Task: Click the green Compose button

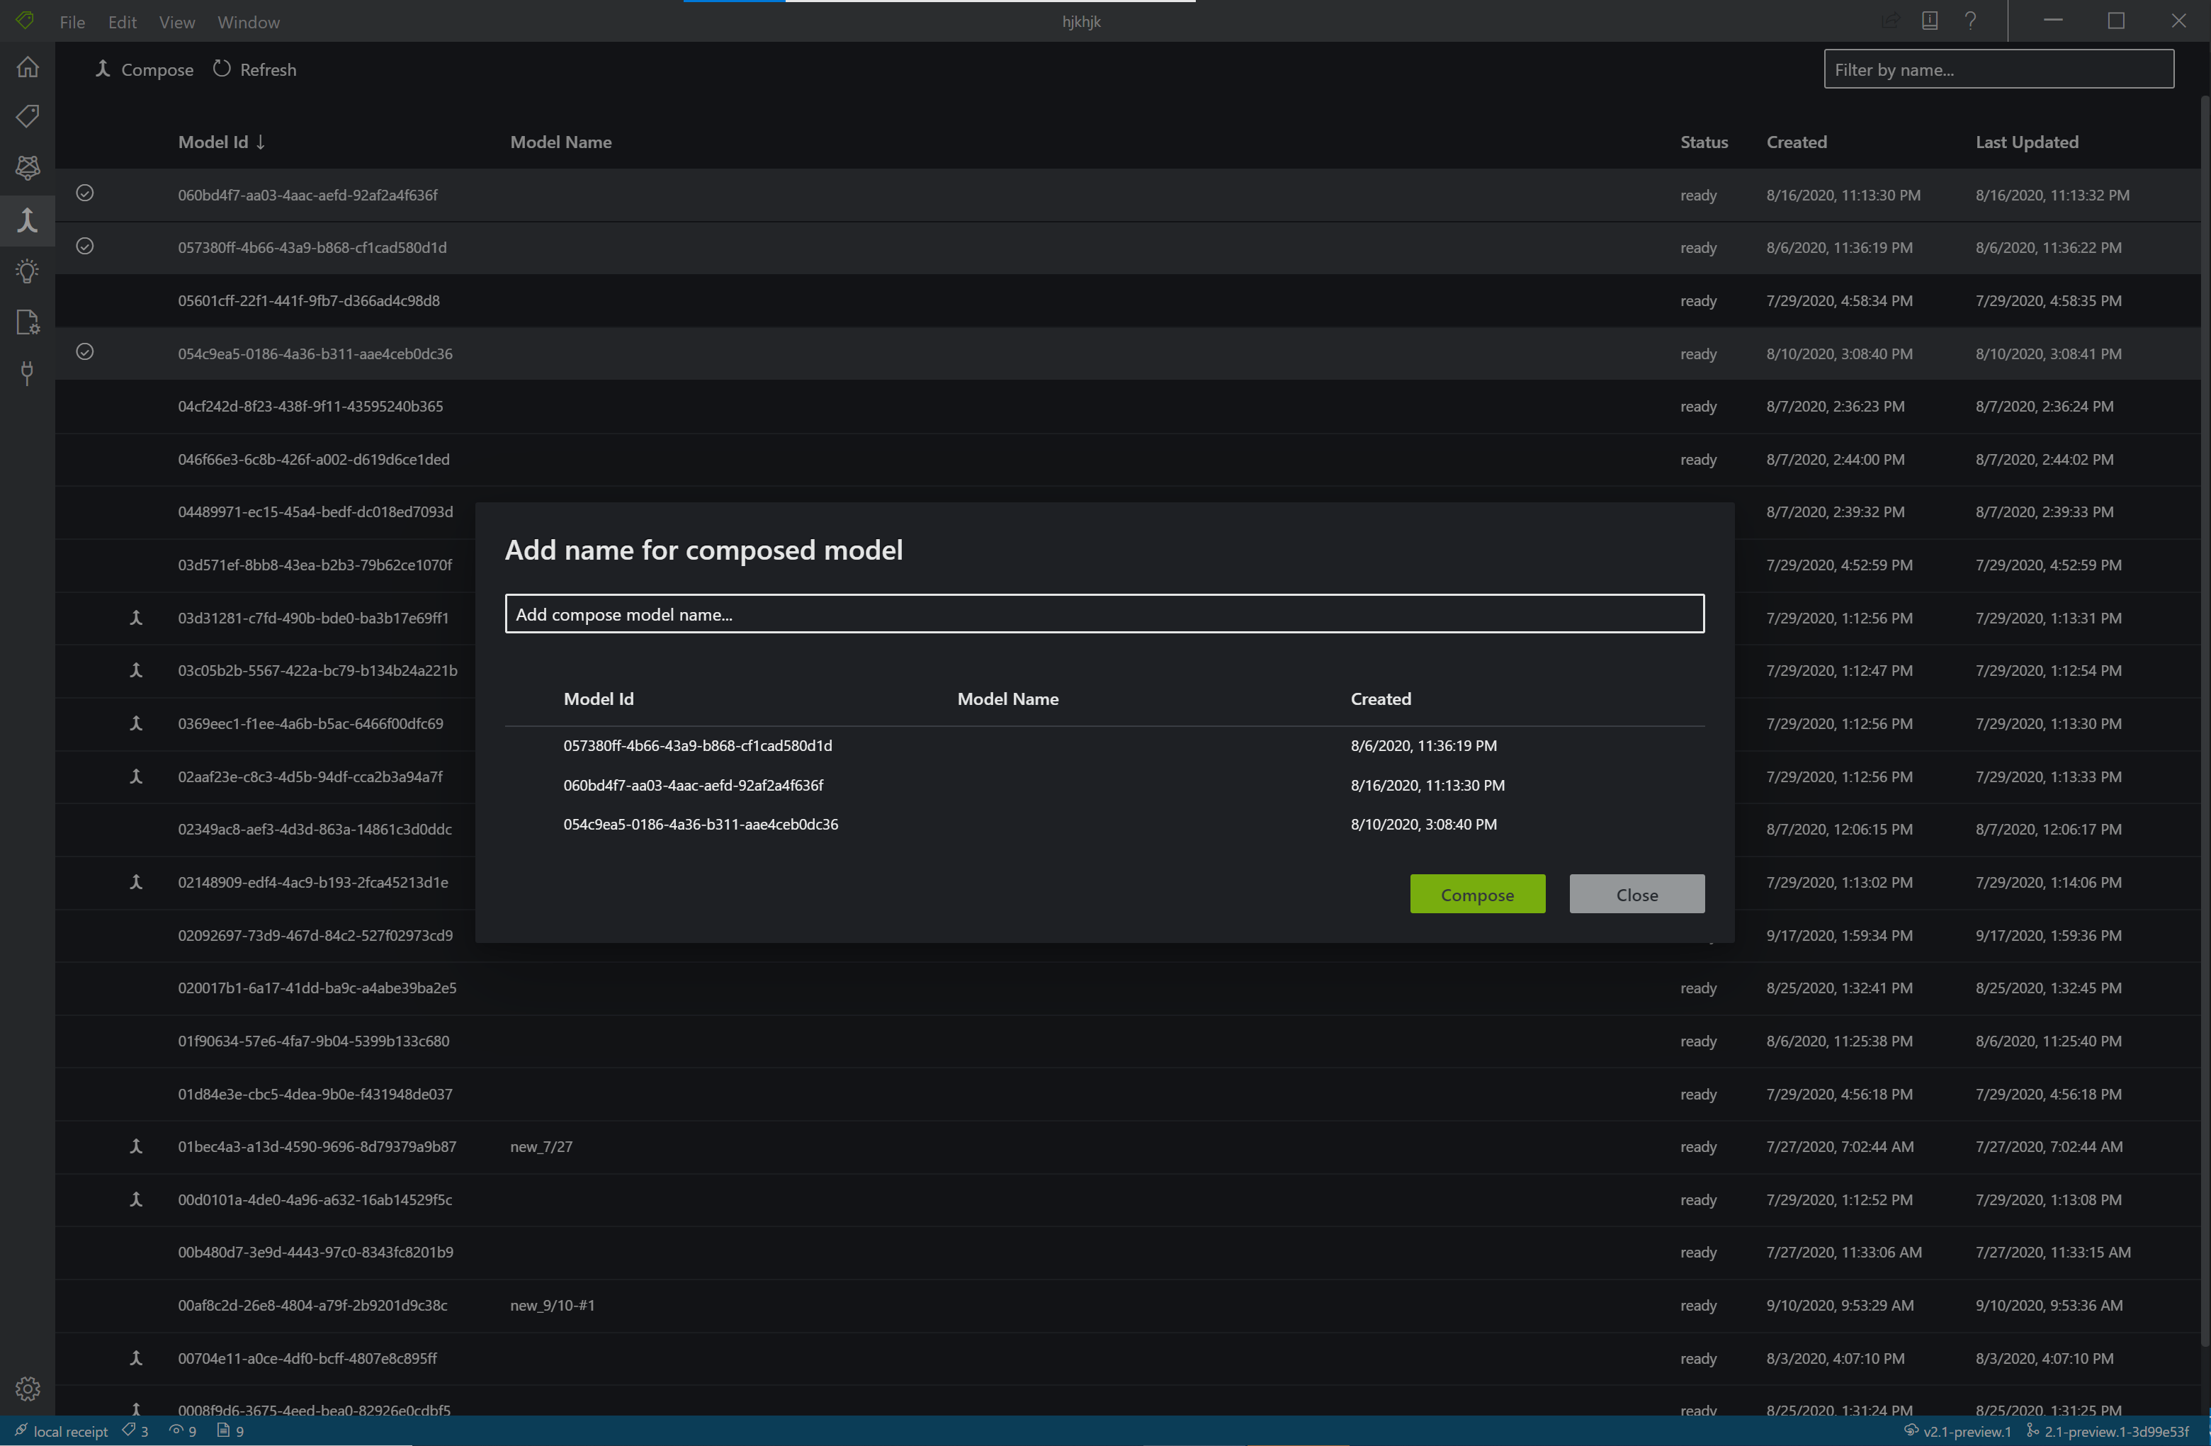Action: click(1476, 894)
